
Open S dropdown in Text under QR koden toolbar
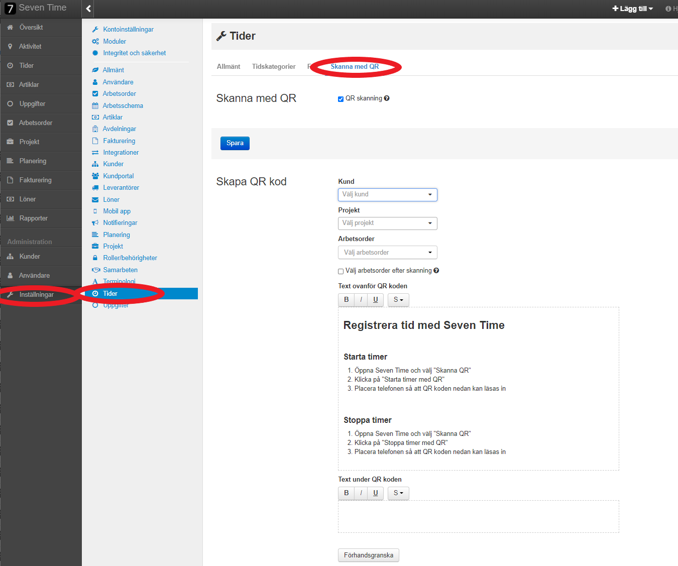point(398,493)
